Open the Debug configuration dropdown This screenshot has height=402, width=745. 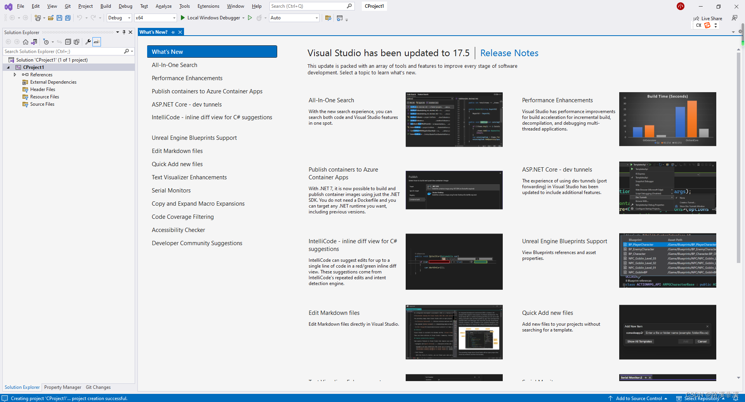coord(129,18)
